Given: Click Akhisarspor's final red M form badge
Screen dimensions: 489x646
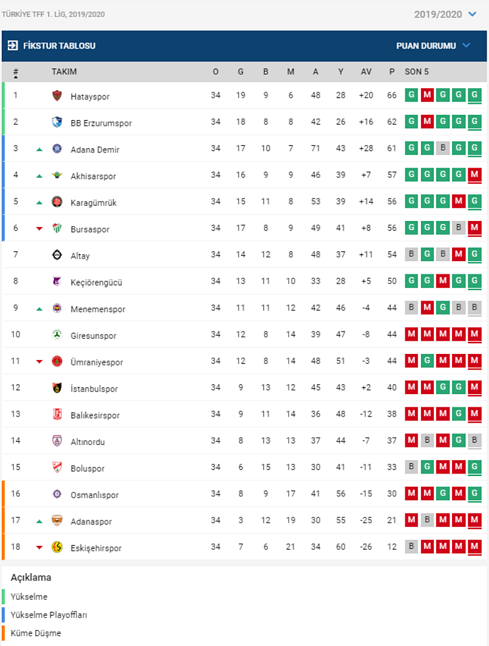Looking at the screenshot, I should (x=475, y=175).
